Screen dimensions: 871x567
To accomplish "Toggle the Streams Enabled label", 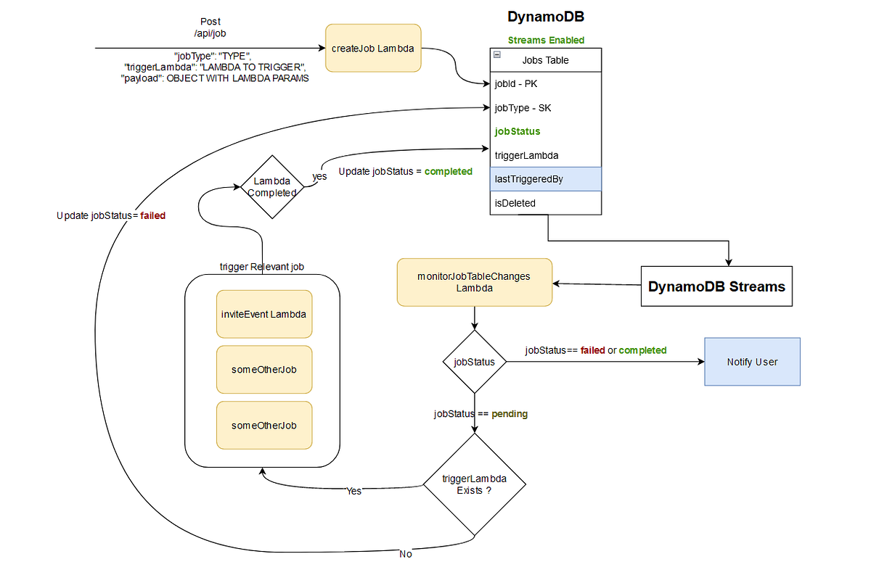I will 547,40.
